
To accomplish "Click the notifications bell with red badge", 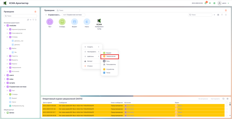I will coord(206,3).
